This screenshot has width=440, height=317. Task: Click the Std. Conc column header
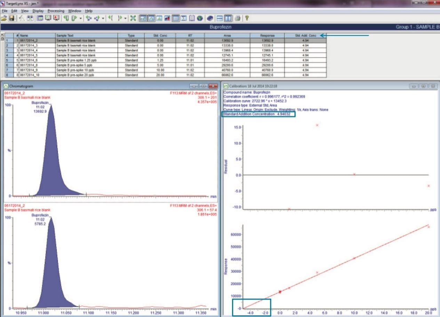click(x=160, y=35)
